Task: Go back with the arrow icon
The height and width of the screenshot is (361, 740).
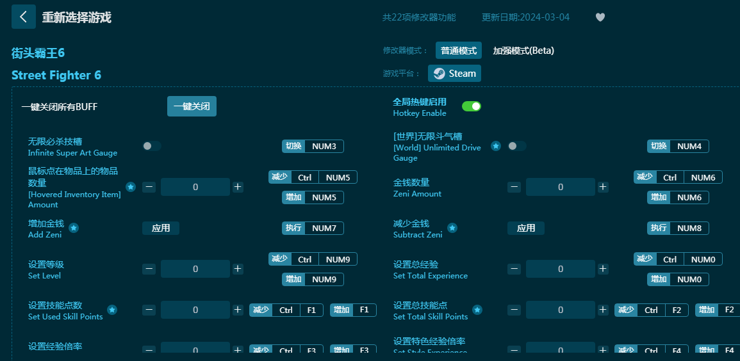Action: pyautogui.click(x=24, y=17)
